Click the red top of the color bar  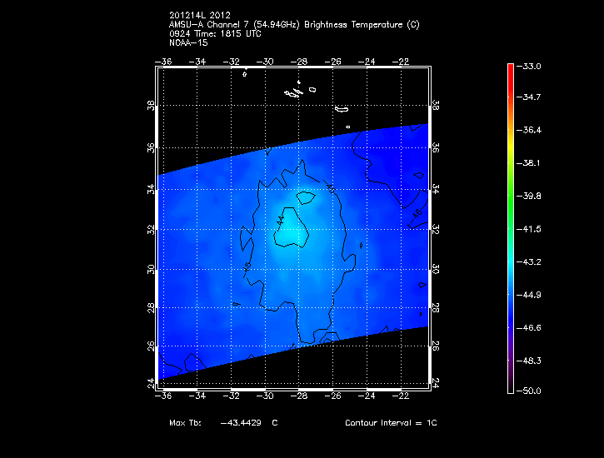point(512,69)
